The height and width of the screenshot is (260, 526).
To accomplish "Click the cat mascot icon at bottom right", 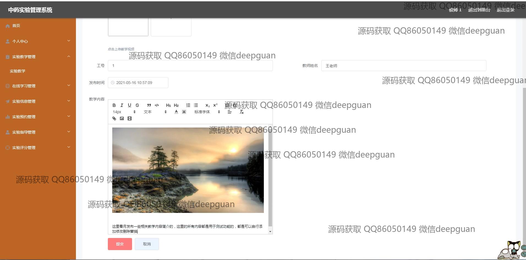I will [511, 250].
